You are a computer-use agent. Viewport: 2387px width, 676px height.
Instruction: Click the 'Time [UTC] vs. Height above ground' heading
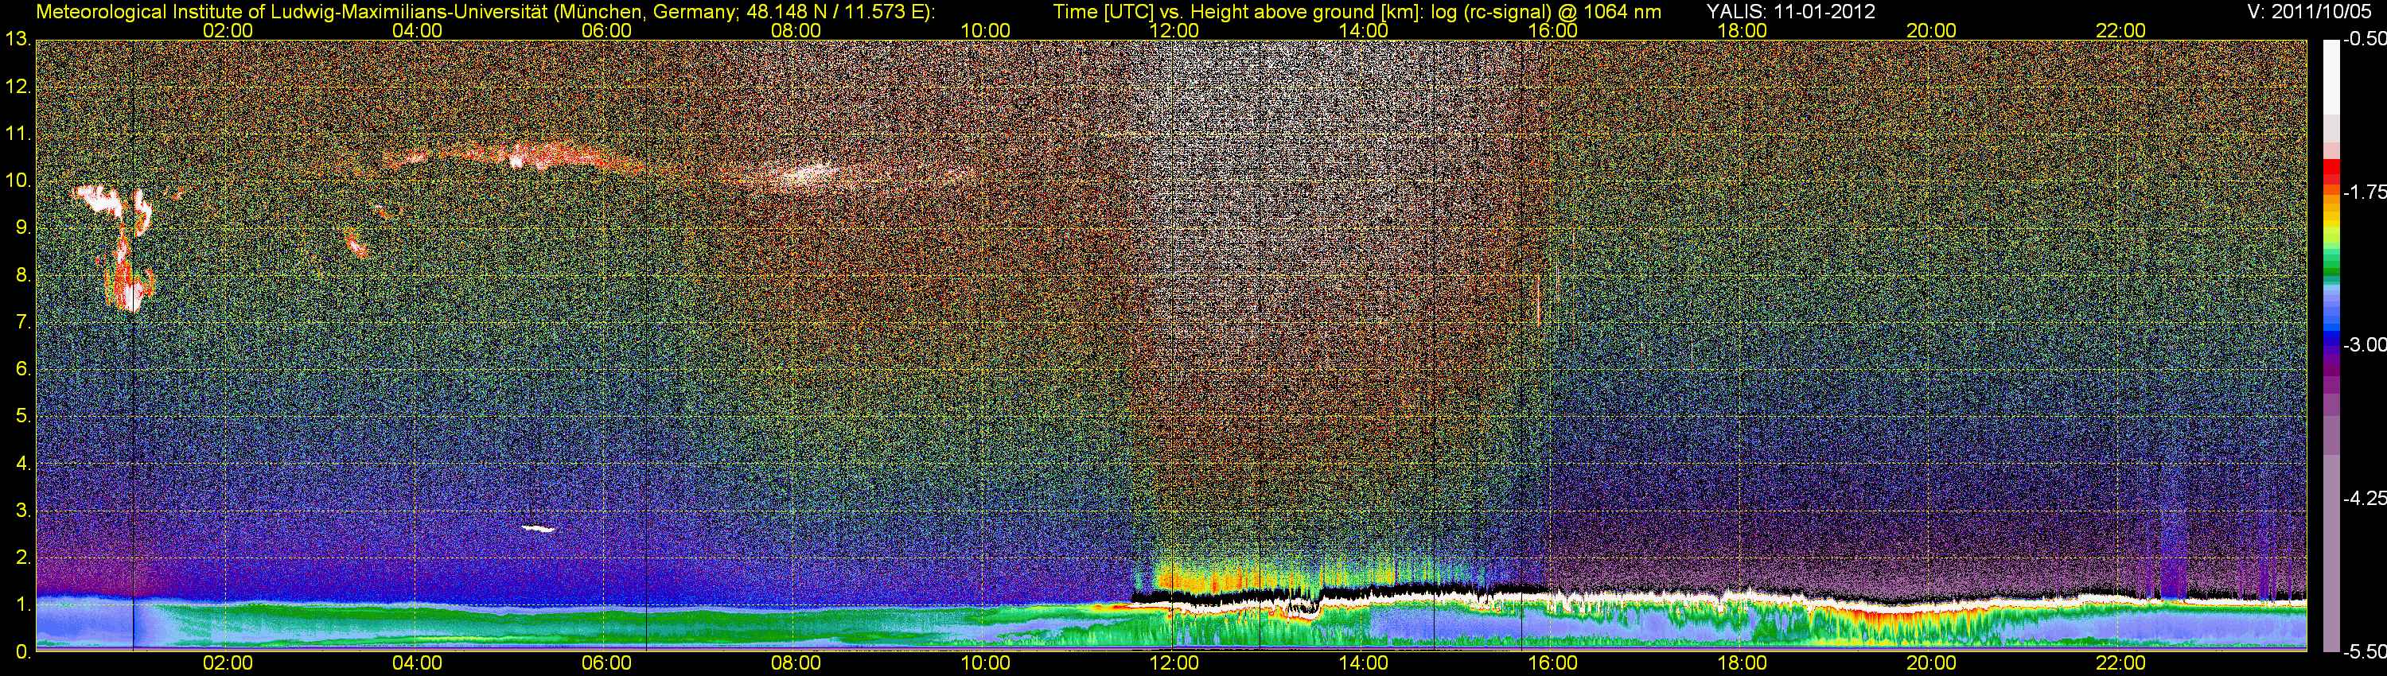coord(1240,12)
